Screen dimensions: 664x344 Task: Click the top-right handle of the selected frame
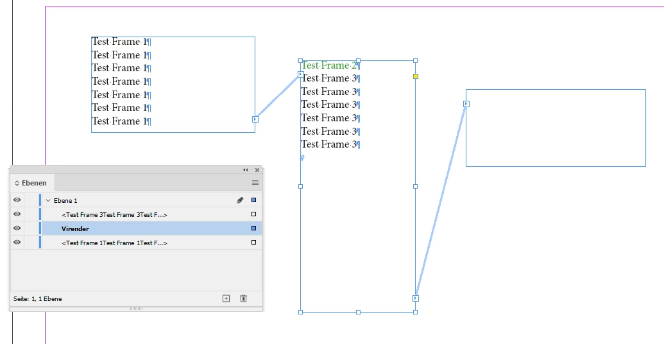(x=416, y=61)
